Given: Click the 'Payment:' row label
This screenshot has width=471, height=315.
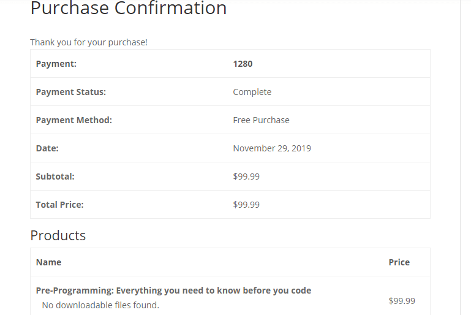Looking at the screenshot, I should 56,64.
